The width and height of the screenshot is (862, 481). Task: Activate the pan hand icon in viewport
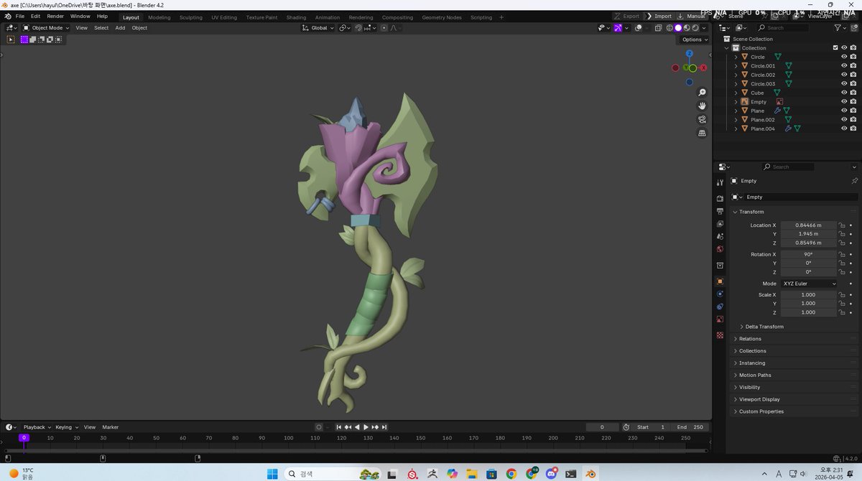(702, 106)
